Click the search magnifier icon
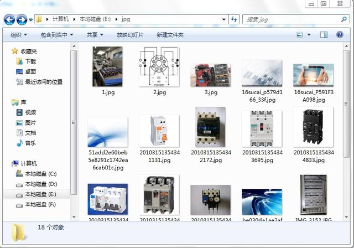Image resolution: width=354 pixels, height=248 pixels. click(344, 19)
